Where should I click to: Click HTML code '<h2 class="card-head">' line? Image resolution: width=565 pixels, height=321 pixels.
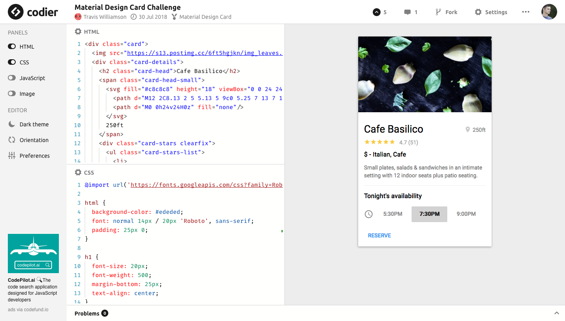pos(169,71)
